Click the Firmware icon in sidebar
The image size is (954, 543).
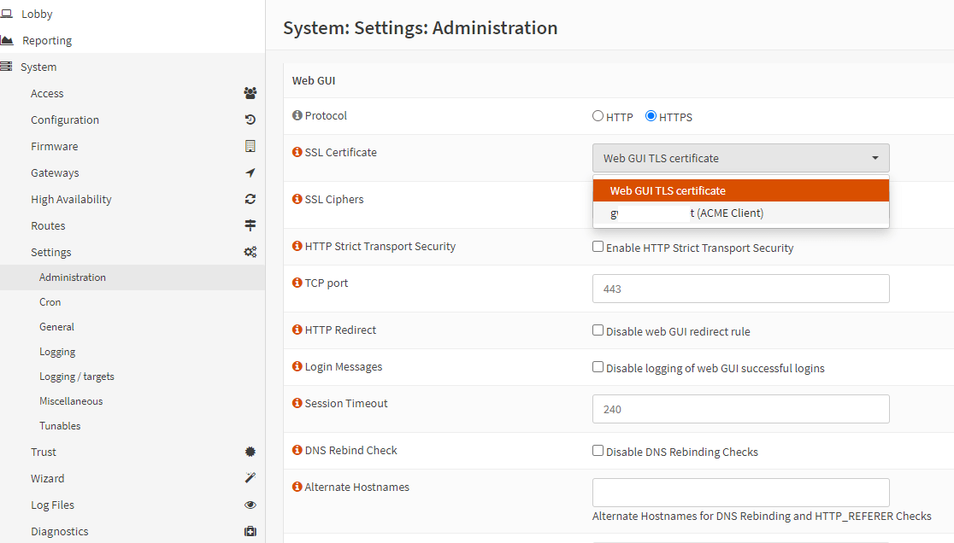pos(250,147)
